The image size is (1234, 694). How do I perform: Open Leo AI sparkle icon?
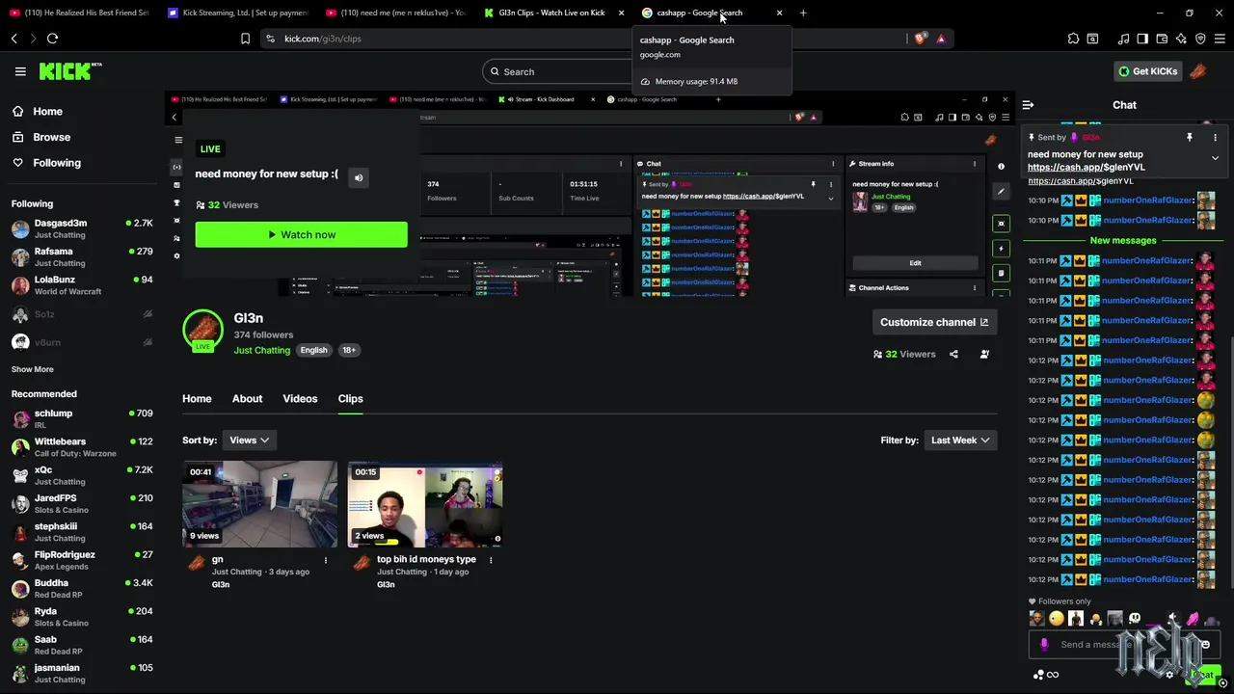point(1181,39)
